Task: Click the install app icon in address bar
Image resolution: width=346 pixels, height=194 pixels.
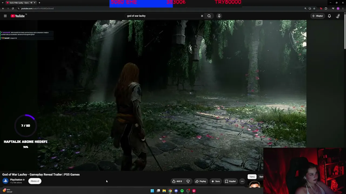Action: pos(310,8)
